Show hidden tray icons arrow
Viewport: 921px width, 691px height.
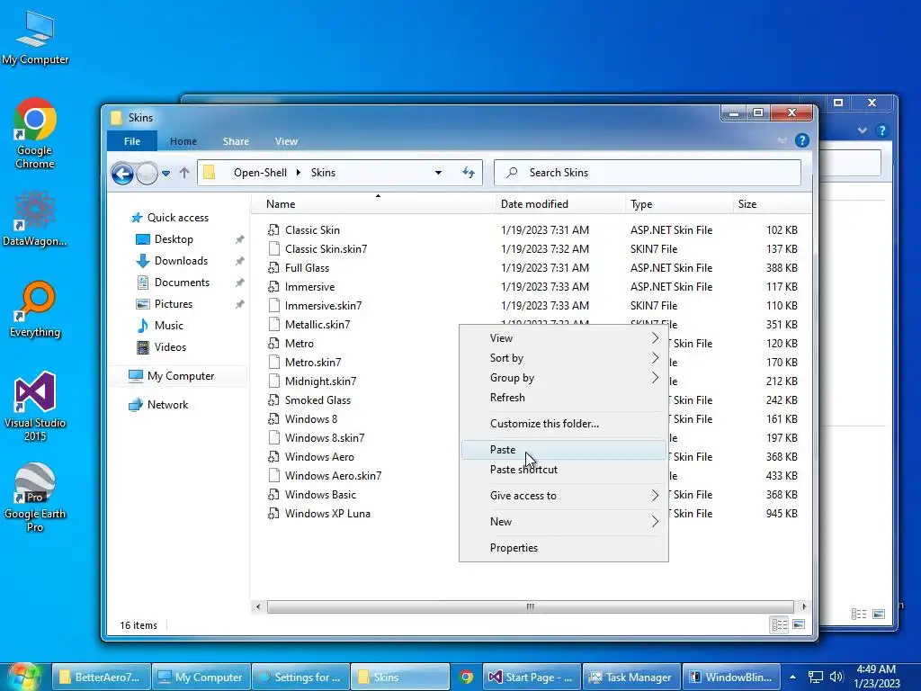(792, 677)
